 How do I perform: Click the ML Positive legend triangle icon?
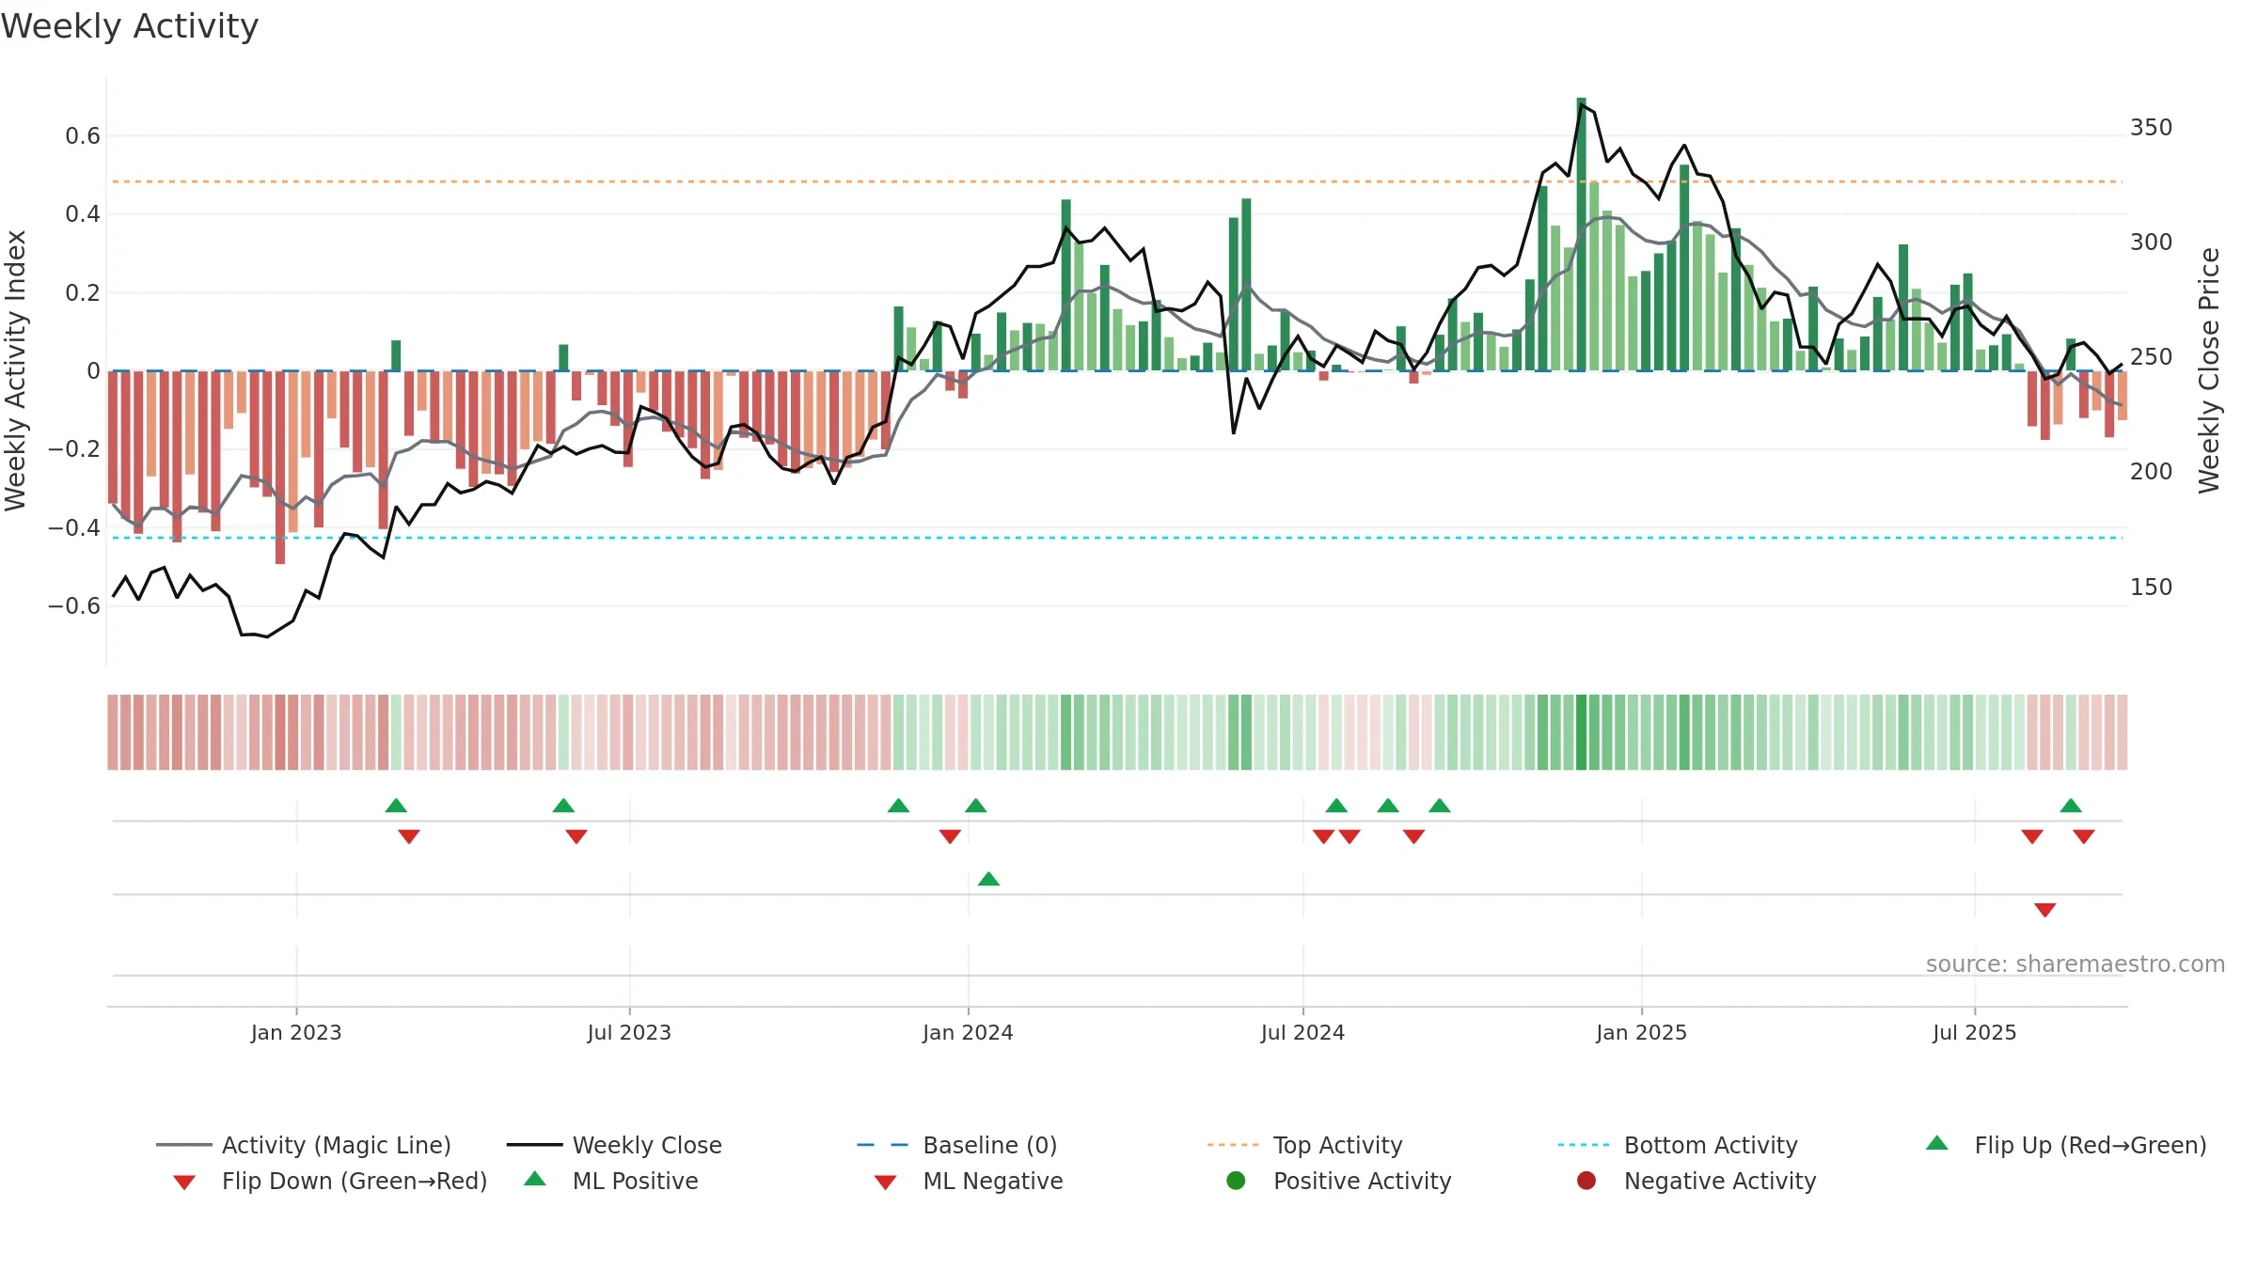pyautogui.click(x=535, y=1179)
